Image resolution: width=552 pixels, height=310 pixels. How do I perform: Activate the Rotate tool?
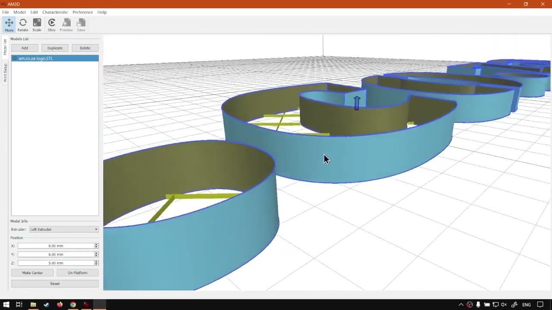tap(23, 25)
